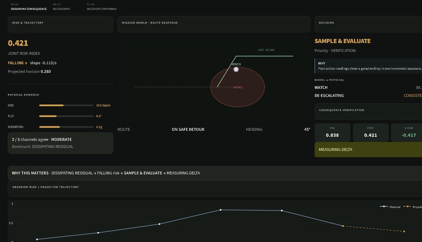Click the HEADING 45° value

(307, 130)
